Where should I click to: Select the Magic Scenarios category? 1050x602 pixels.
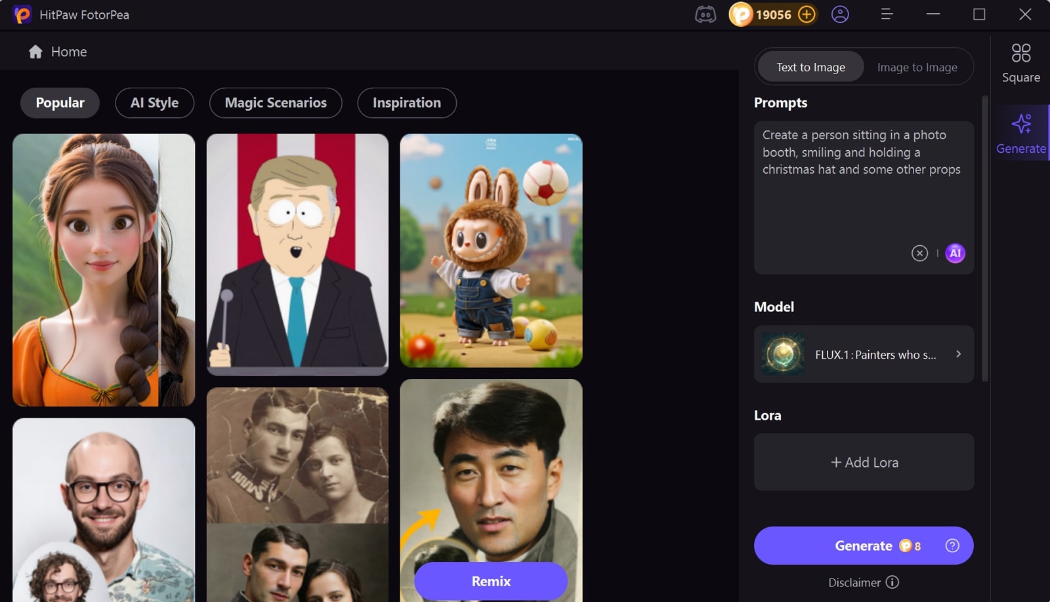[276, 103]
